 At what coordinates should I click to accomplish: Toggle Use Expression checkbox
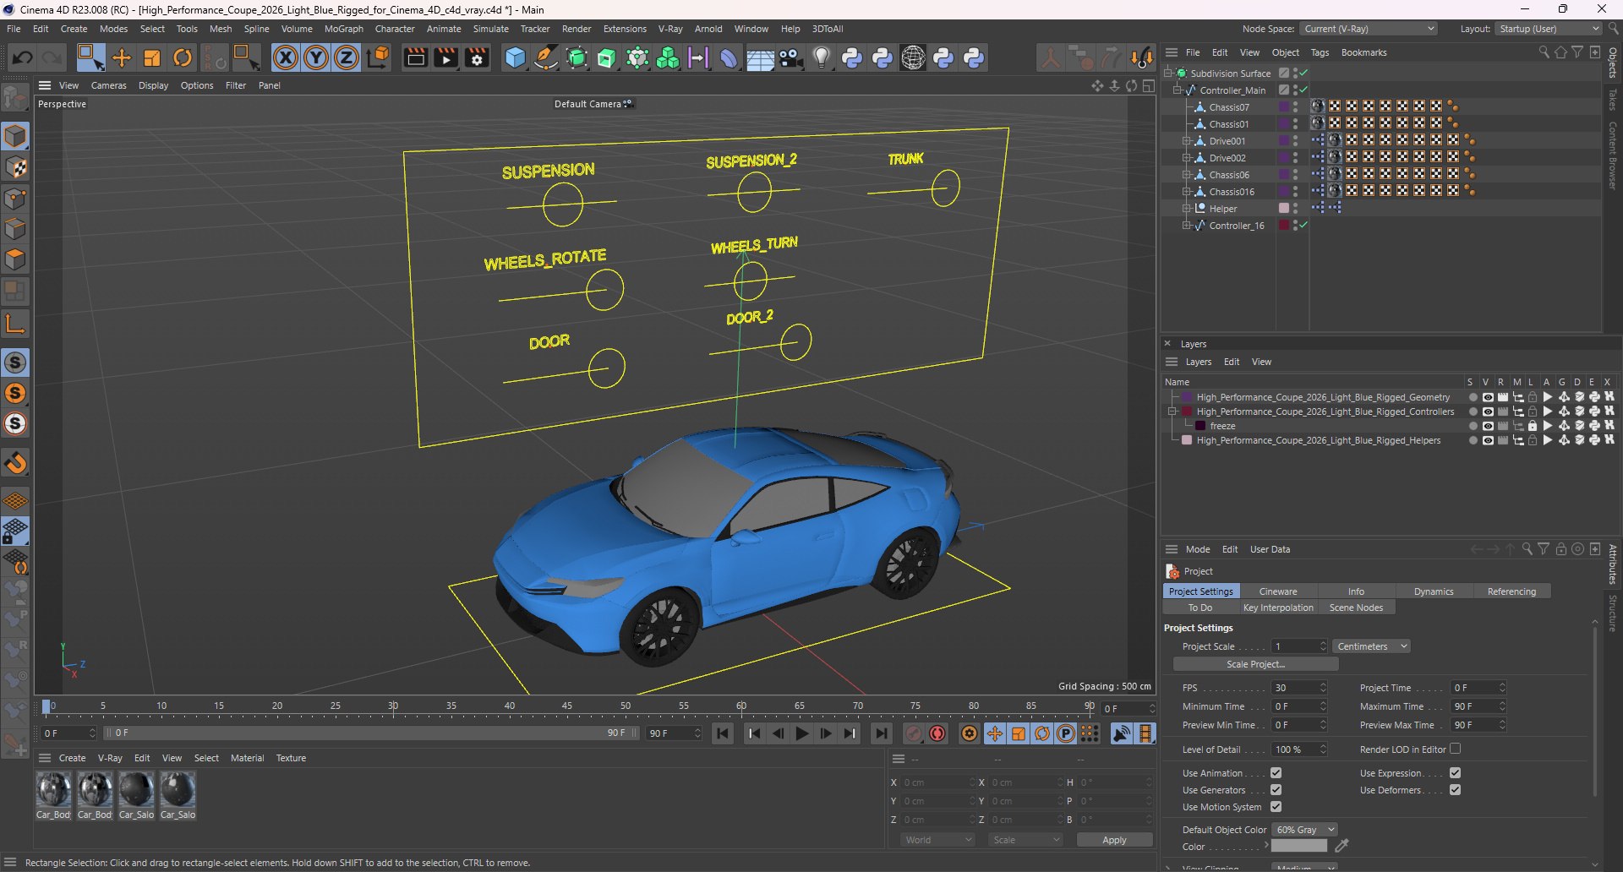[x=1456, y=772]
